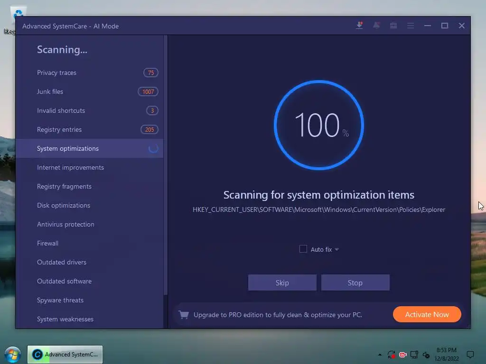Click the download update icon in title bar
The height and width of the screenshot is (364, 486).
click(x=360, y=26)
